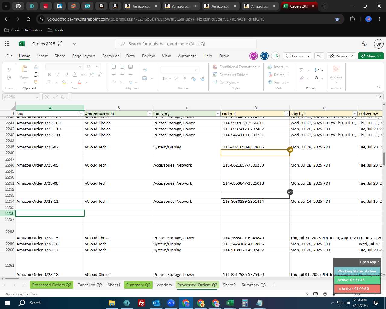386x309 pixels.
Task: Open Excel from the Windows taskbar
Action: pos(230,303)
